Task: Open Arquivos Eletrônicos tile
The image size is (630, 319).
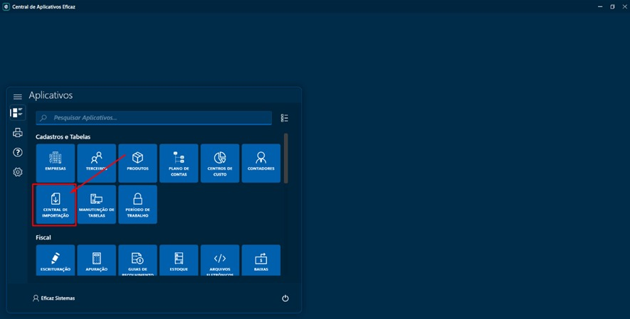Action: (x=220, y=260)
